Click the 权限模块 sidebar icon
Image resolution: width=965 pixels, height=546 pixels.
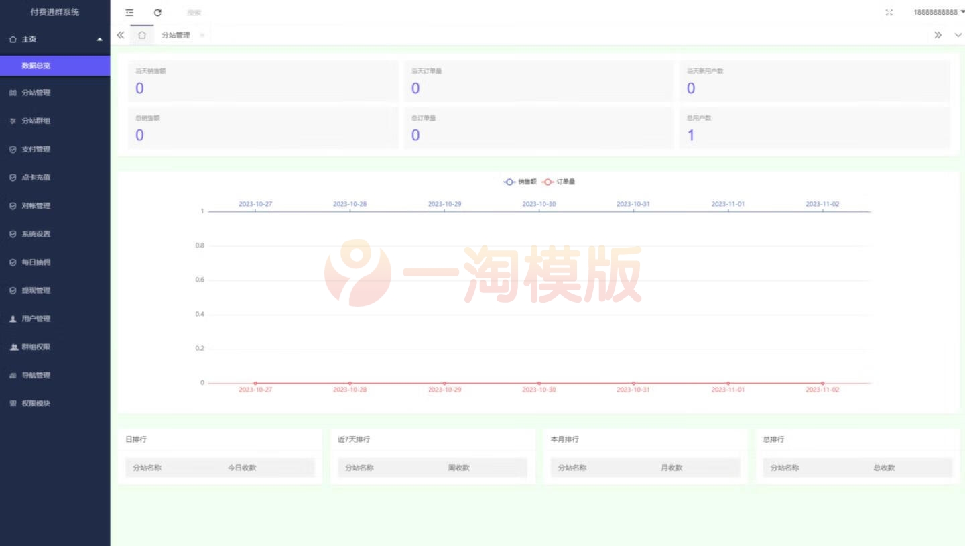13,404
